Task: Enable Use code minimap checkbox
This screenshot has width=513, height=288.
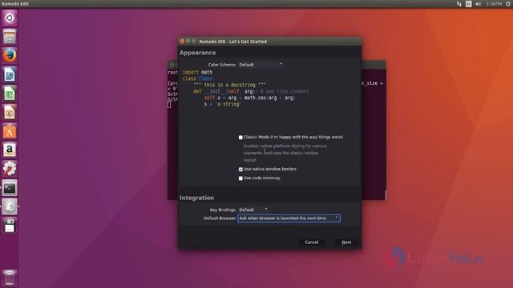Action: pos(240,178)
